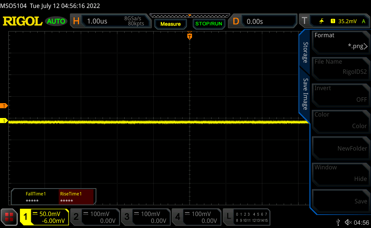Expand the Format *.png selector
The width and height of the screenshot is (371, 228).
point(340,41)
